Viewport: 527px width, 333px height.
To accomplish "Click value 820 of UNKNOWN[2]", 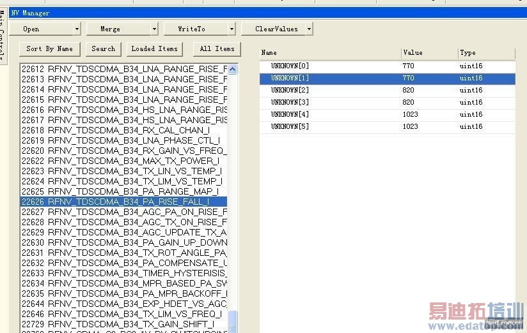I will click(x=408, y=91).
